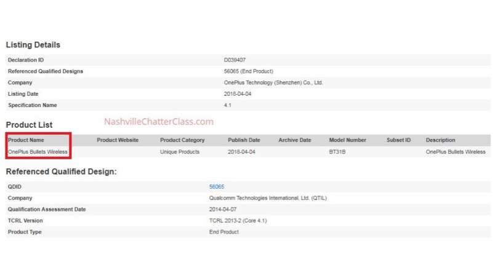
Task: Click the Product Name column header
Action: (26, 140)
